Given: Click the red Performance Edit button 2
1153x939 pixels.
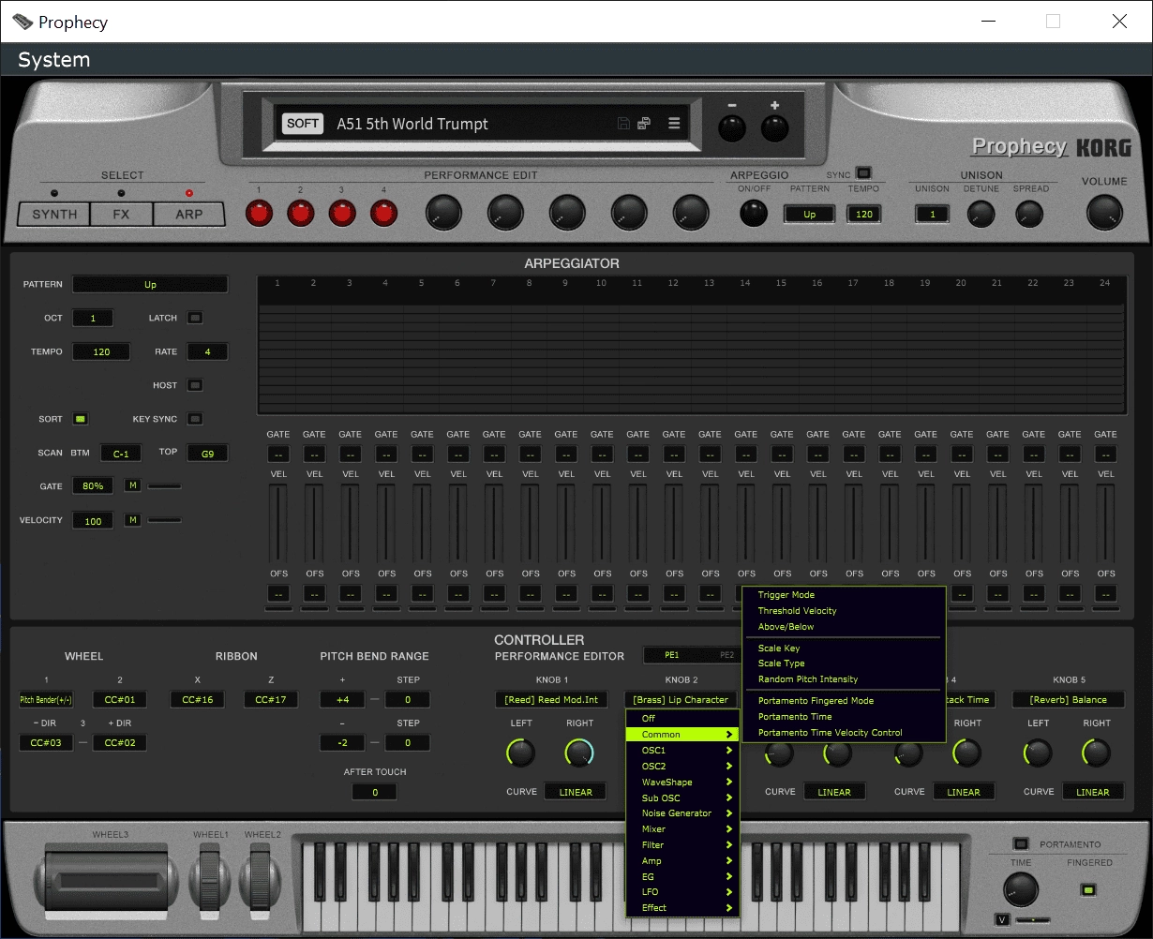Looking at the screenshot, I should [x=300, y=214].
